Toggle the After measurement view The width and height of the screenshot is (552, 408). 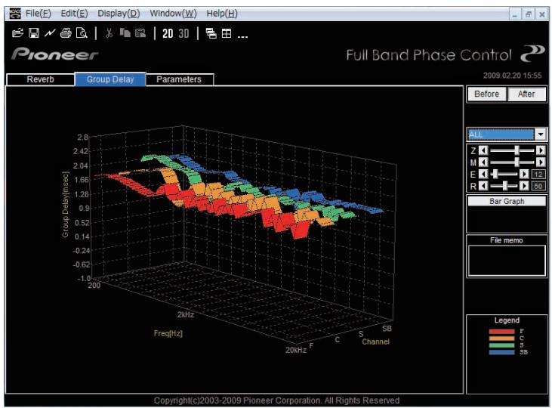[x=526, y=94]
